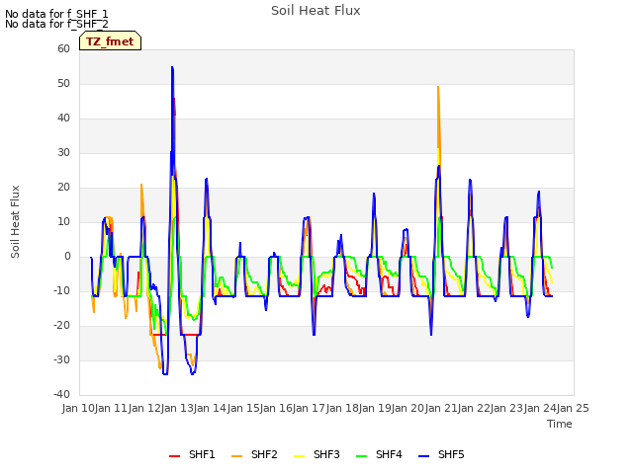Click the green SHF4 legend swatch
The height and width of the screenshot is (474, 633).
point(362,456)
